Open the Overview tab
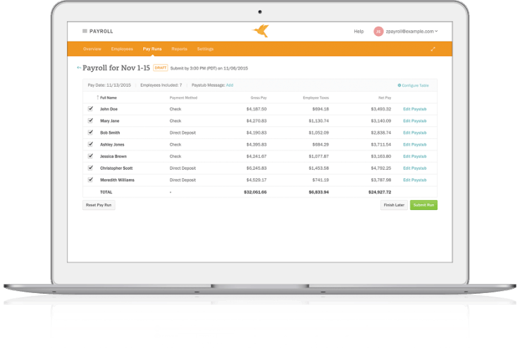This screenshot has height=348, width=520. (92, 49)
